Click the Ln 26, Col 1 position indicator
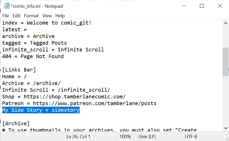The height and width of the screenshot is (141, 229). click(x=78, y=136)
